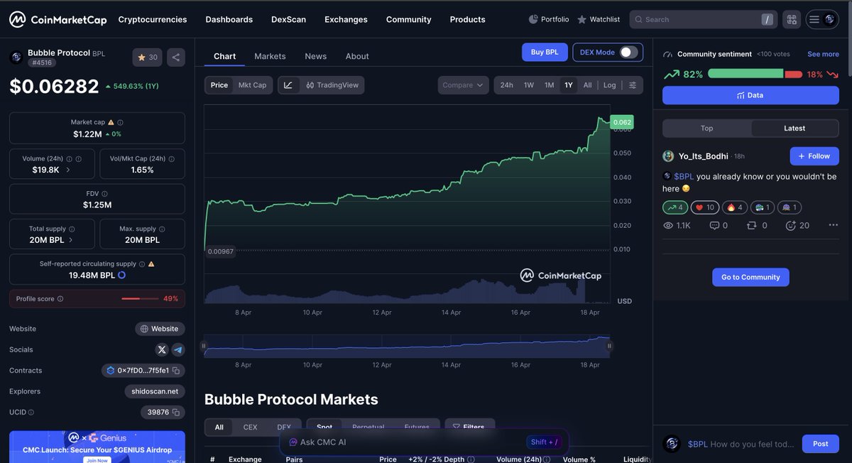The height and width of the screenshot is (463, 852).
Task: Click the sentiment Data button
Action: pos(750,95)
